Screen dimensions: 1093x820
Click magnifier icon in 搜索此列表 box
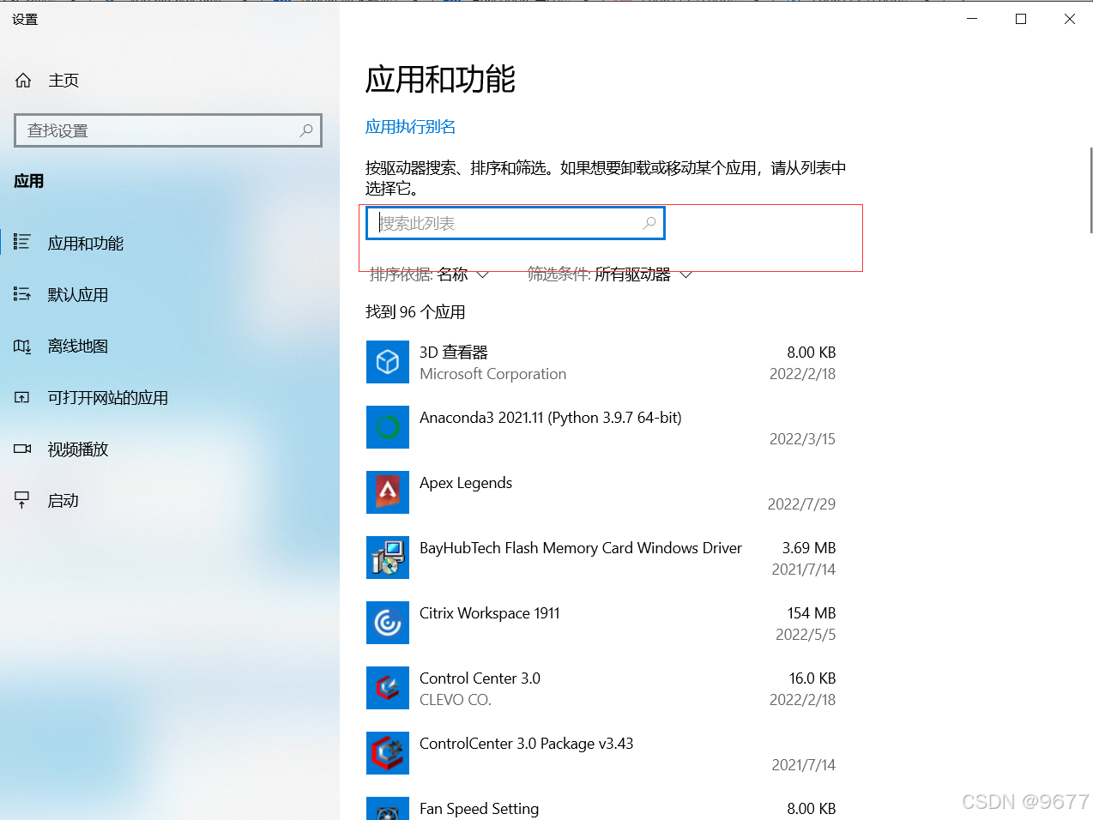pos(649,223)
